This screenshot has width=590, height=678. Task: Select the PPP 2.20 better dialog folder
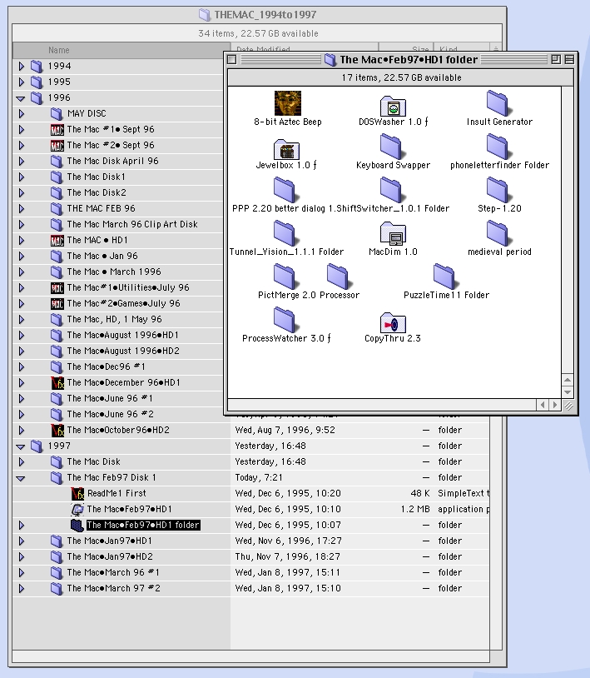click(285, 189)
